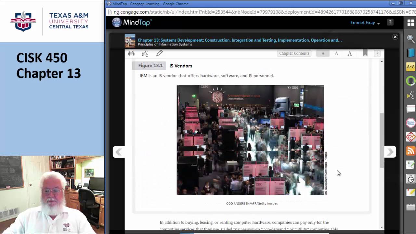Open the search magnifier app
The image size is (416, 234).
(x=411, y=39)
